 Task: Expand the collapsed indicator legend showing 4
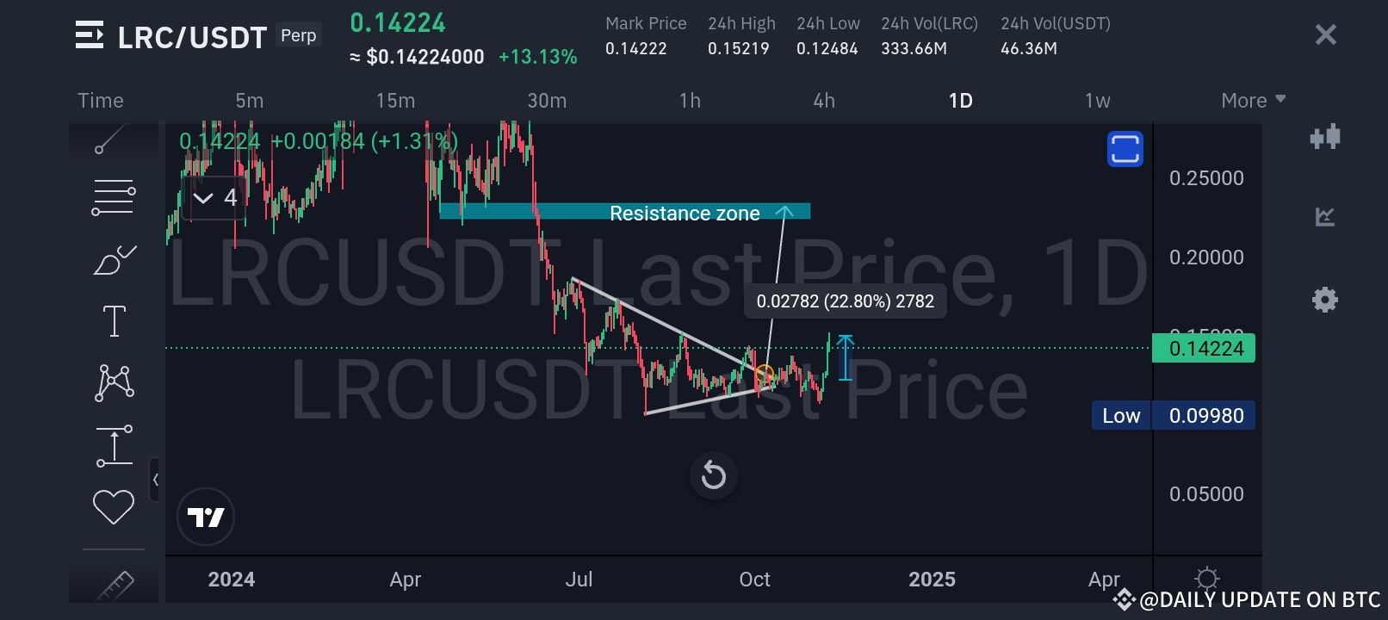tap(214, 198)
